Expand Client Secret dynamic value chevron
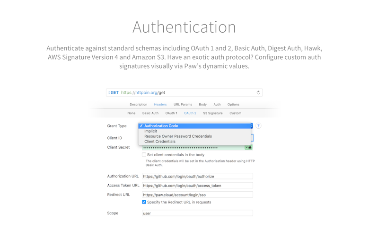Viewport: 369px width, 231px height. (246, 147)
